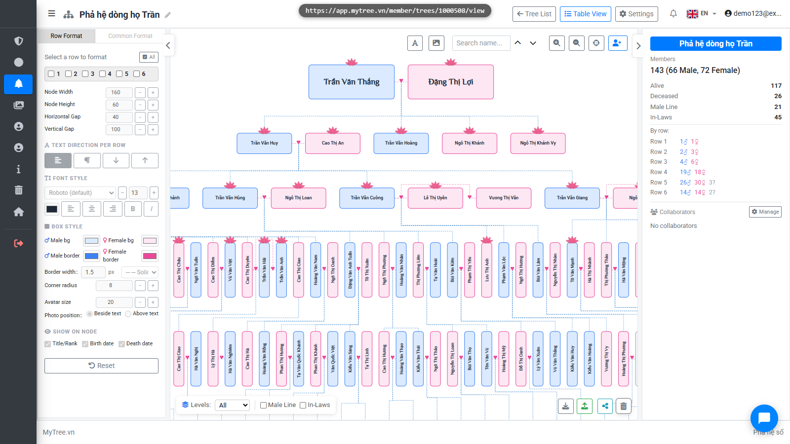Increase Node Width with plus
Viewport: 790px width, 444px height.
153,92
